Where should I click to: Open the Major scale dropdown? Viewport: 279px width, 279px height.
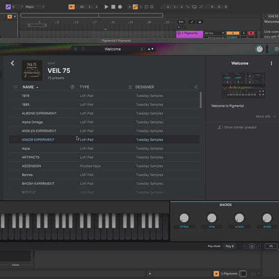click(34, 7)
